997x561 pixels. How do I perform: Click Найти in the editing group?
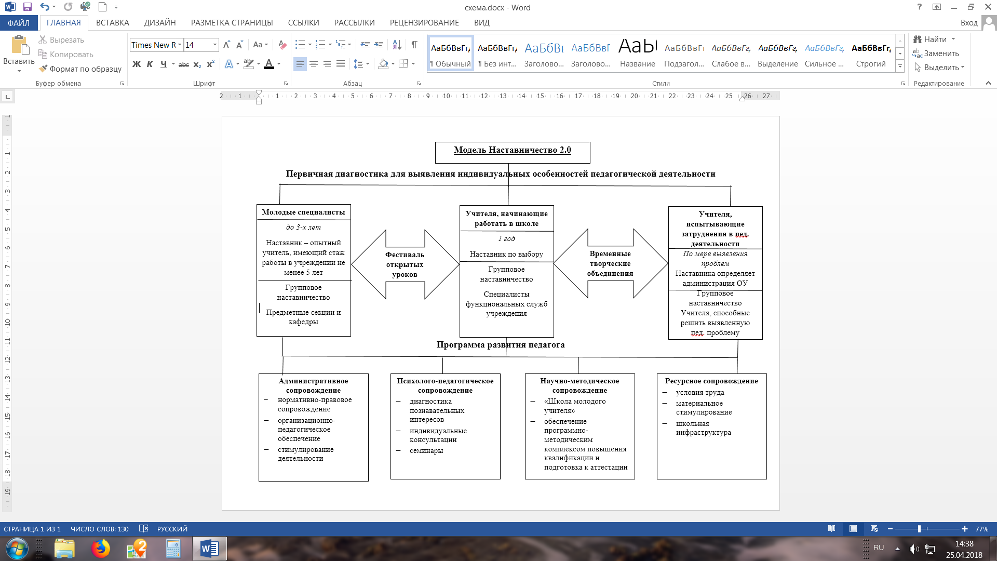point(934,39)
